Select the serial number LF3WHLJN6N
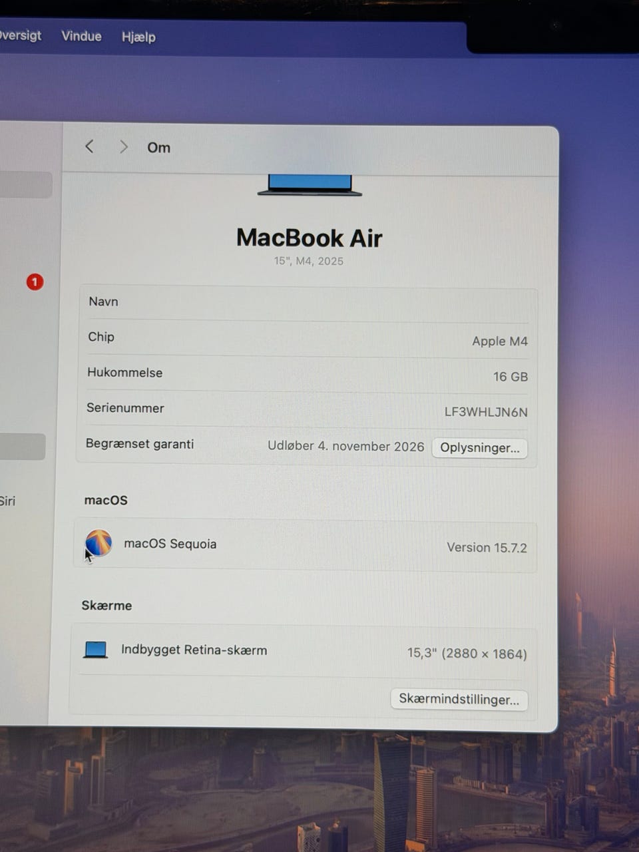 click(486, 412)
